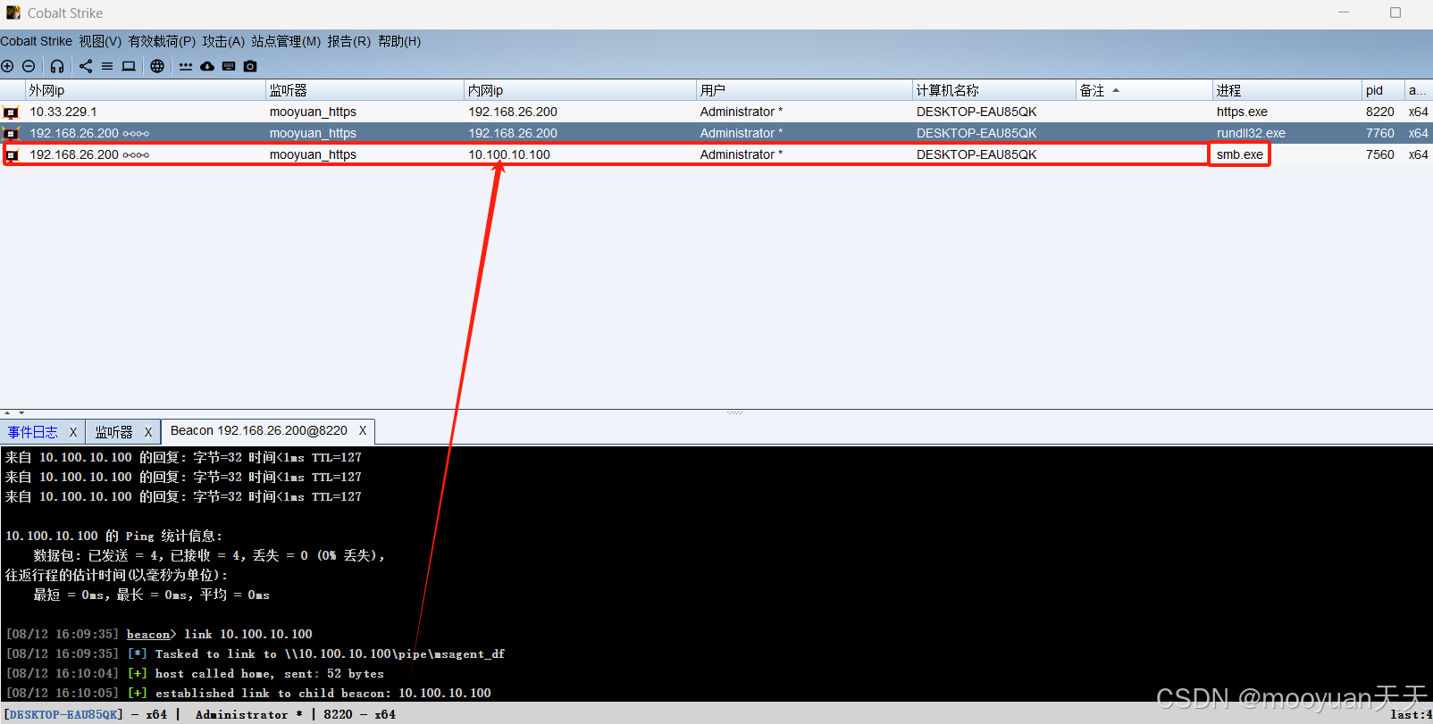
Task: Open listeners via headphones icon
Action: click(57, 66)
